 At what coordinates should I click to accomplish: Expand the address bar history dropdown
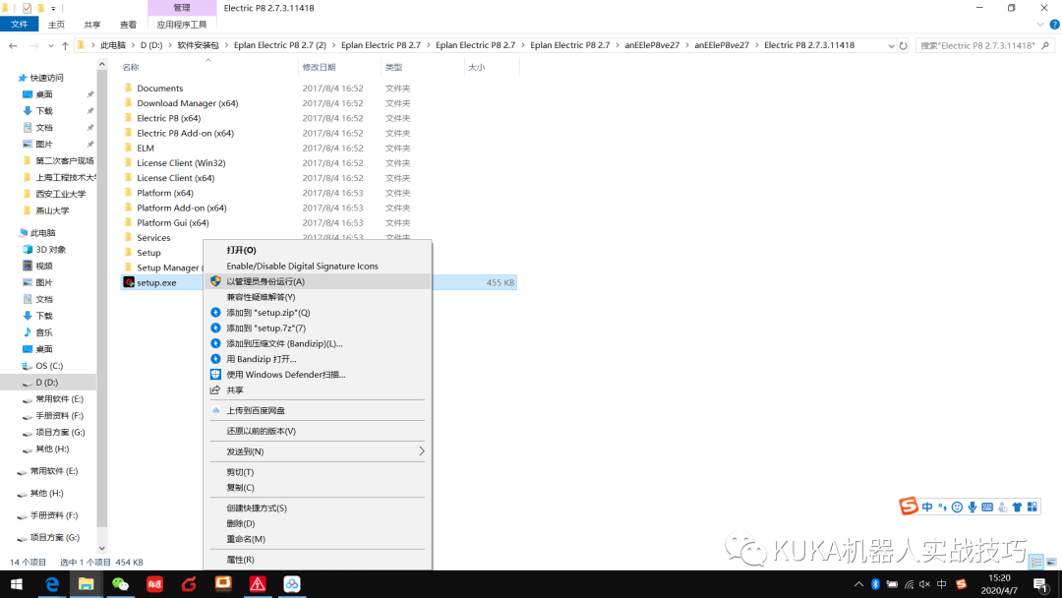pos(891,45)
